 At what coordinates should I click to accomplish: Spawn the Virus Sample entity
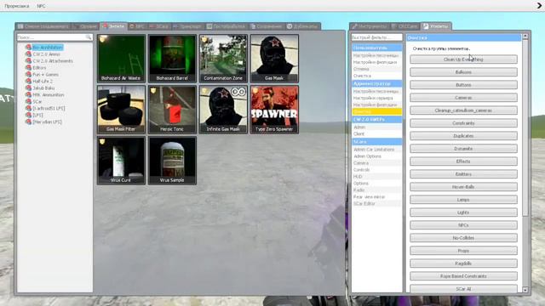click(172, 161)
